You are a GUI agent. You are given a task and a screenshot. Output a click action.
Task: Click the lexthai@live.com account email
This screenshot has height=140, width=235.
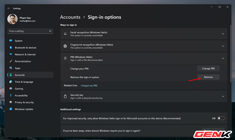[28, 21]
